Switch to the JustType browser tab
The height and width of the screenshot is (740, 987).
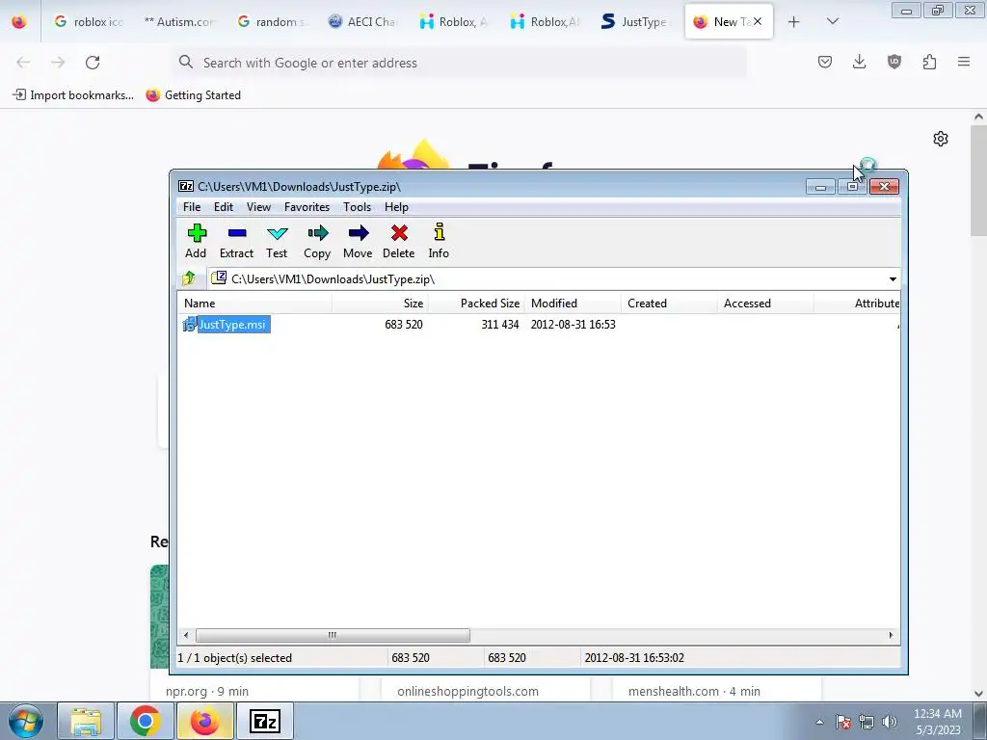click(636, 21)
